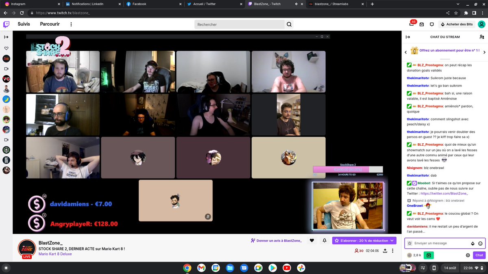
Task: Open the whispers envelope icon
Action: click(x=422, y=24)
